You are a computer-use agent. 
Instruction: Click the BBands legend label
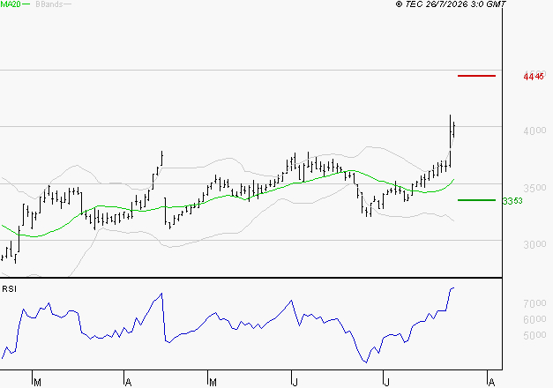(x=49, y=4)
